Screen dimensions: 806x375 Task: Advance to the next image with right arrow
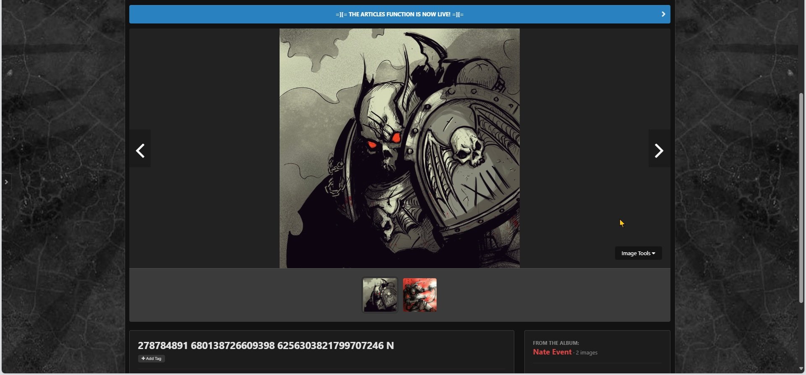coord(659,150)
